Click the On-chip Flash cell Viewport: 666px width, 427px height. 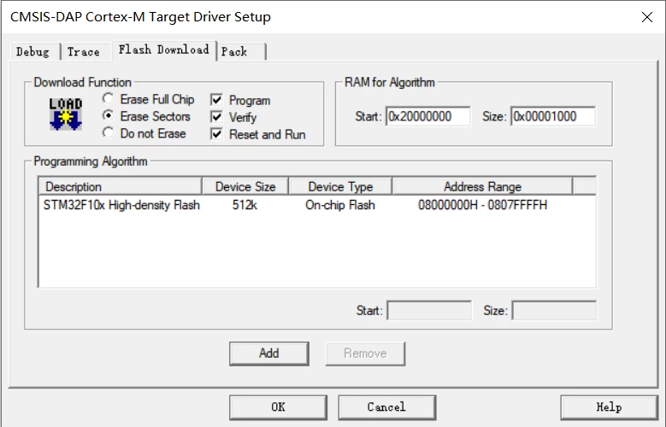340,205
